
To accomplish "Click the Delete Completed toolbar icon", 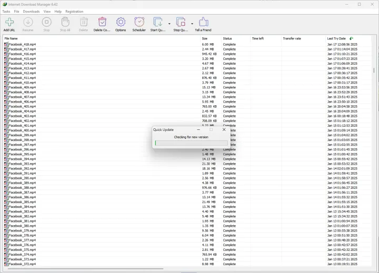I will click(102, 22).
